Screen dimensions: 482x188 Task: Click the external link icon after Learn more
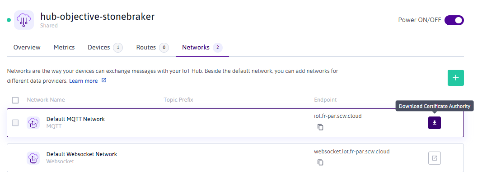pos(104,81)
